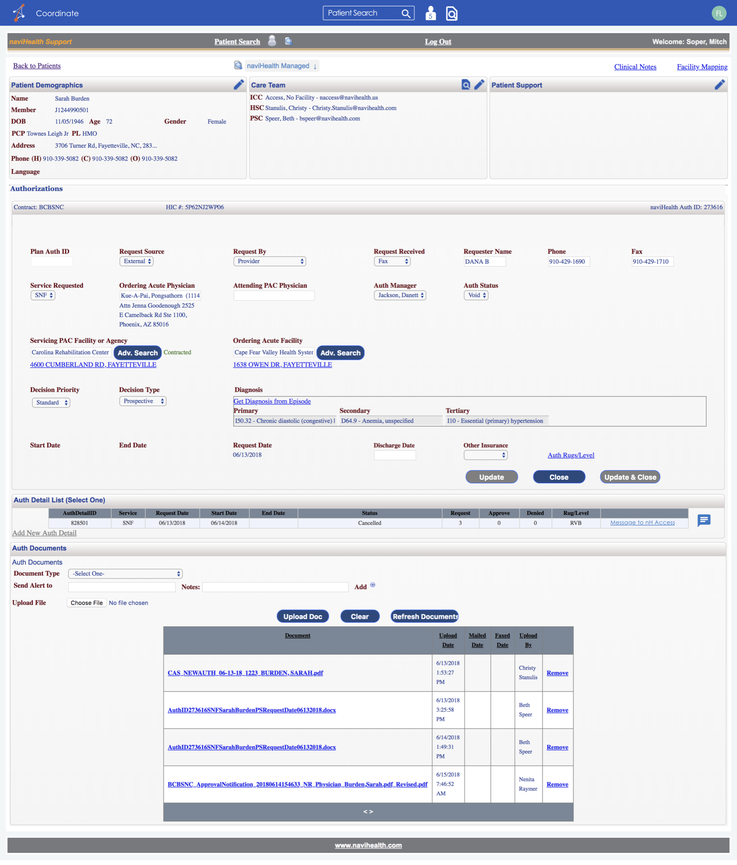The width and height of the screenshot is (737, 865).
Task: Sort documents by Upload Date header
Action: click(448, 640)
